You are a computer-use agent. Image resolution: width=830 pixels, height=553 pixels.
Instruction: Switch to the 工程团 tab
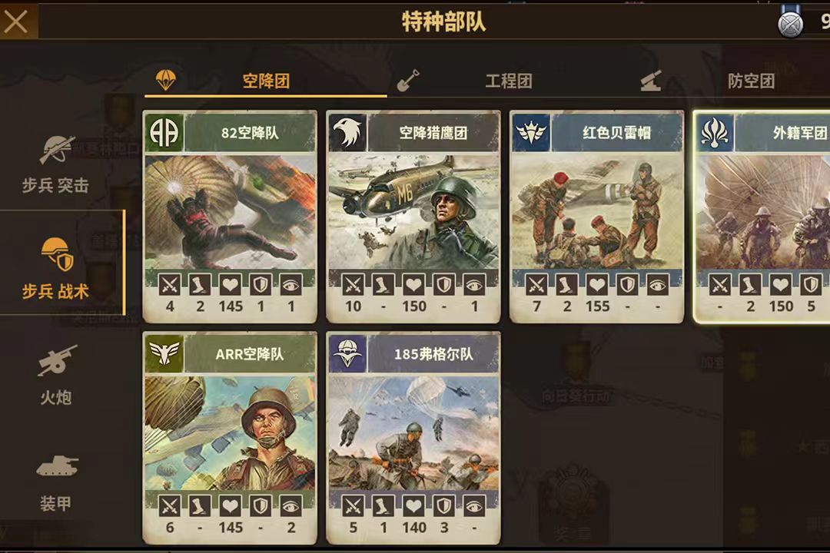click(x=509, y=81)
